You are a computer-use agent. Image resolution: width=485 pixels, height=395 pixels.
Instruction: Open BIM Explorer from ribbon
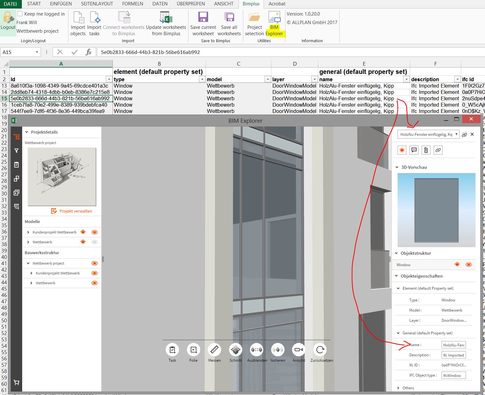[x=274, y=24]
